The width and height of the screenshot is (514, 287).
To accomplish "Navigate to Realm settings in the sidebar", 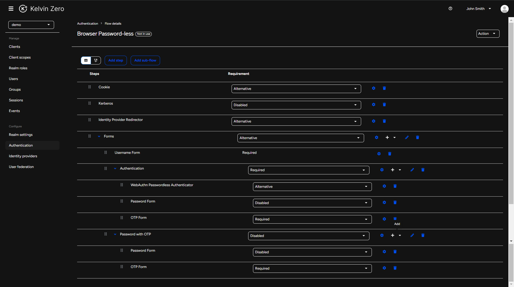I will (21, 135).
